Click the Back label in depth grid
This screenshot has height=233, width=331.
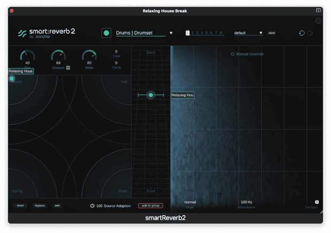coord(151,53)
